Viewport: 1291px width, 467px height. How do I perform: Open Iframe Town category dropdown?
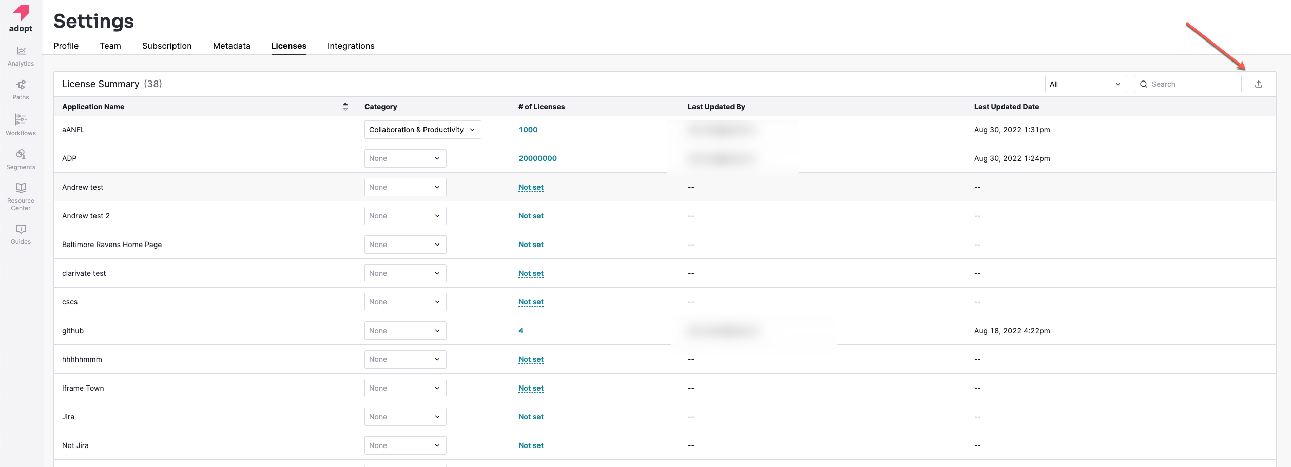tap(406, 388)
